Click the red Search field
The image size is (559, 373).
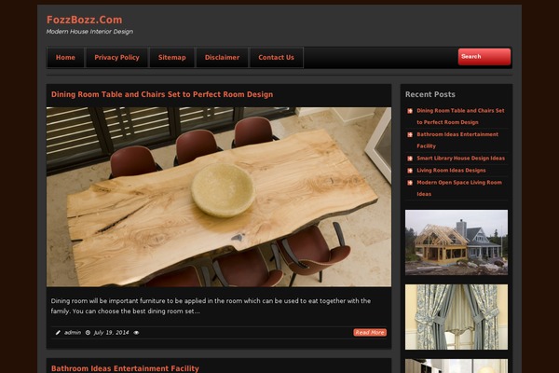click(484, 57)
